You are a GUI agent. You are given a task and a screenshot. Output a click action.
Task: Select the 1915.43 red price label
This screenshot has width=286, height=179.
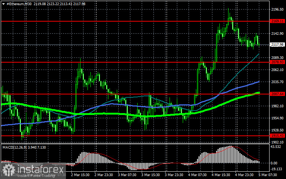coord(278,135)
